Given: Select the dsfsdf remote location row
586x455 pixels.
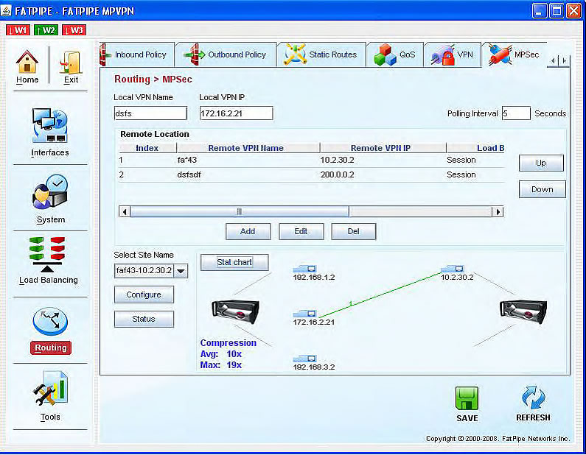Looking at the screenshot, I should point(311,174).
